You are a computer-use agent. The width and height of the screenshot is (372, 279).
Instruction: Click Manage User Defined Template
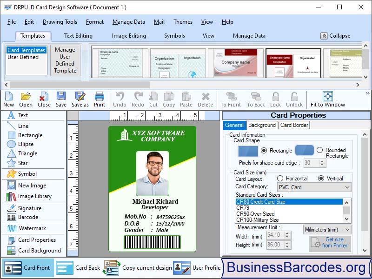(x=65, y=61)
